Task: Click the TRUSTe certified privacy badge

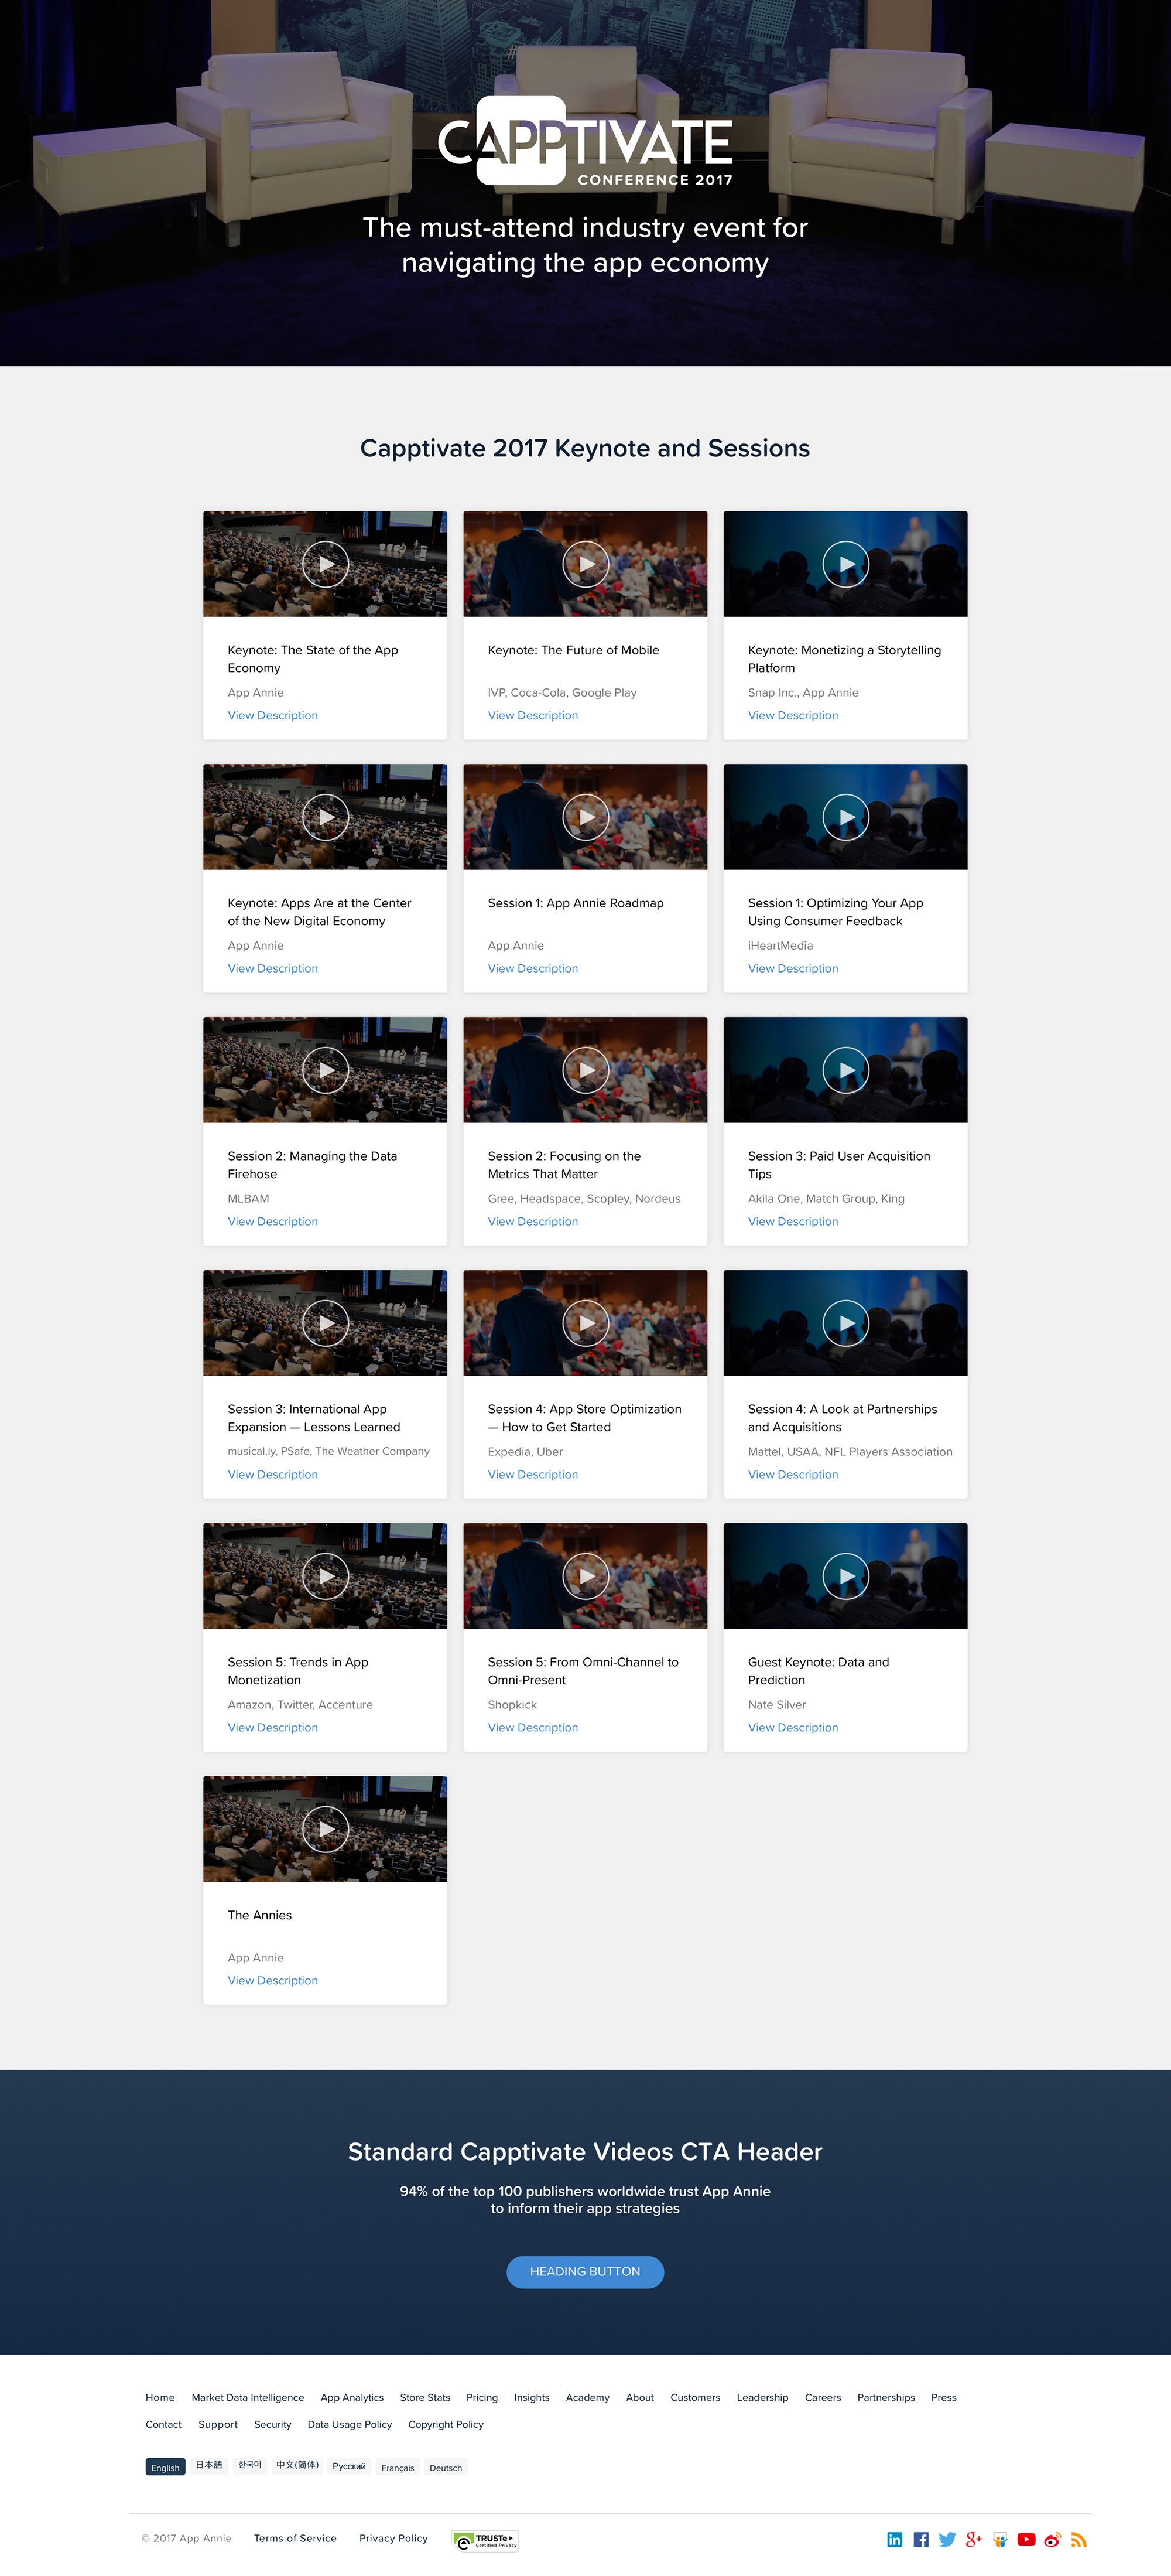Action: point(485,2540)
